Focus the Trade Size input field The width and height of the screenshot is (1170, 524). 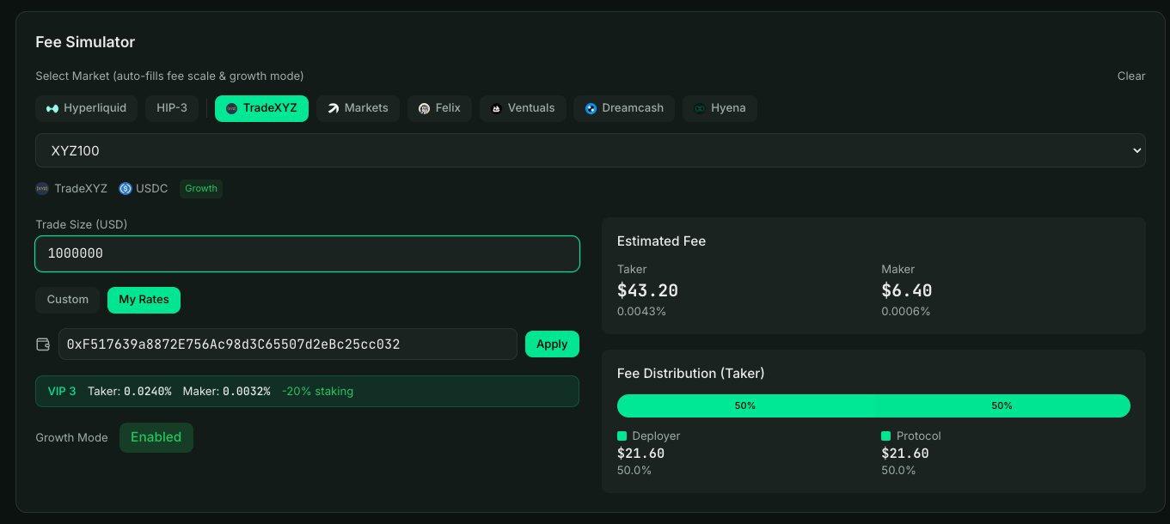307,254
